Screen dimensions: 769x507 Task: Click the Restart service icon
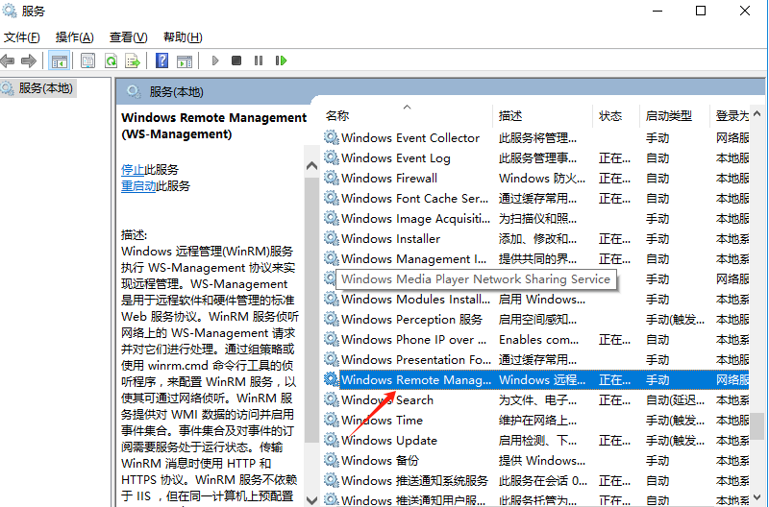[281, 60]
